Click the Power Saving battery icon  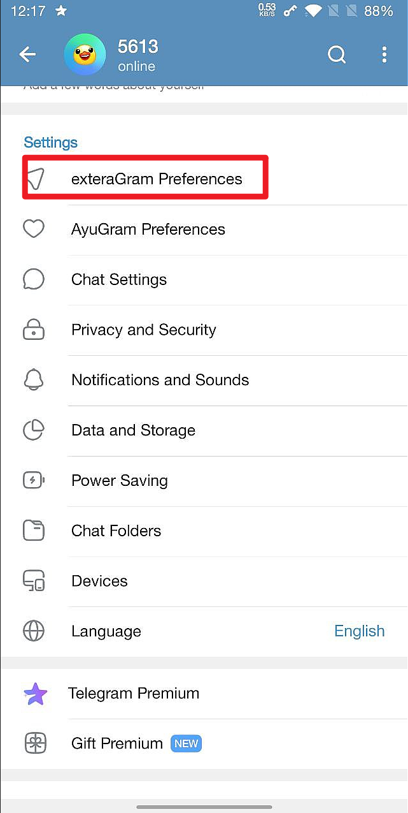[34, 480]
